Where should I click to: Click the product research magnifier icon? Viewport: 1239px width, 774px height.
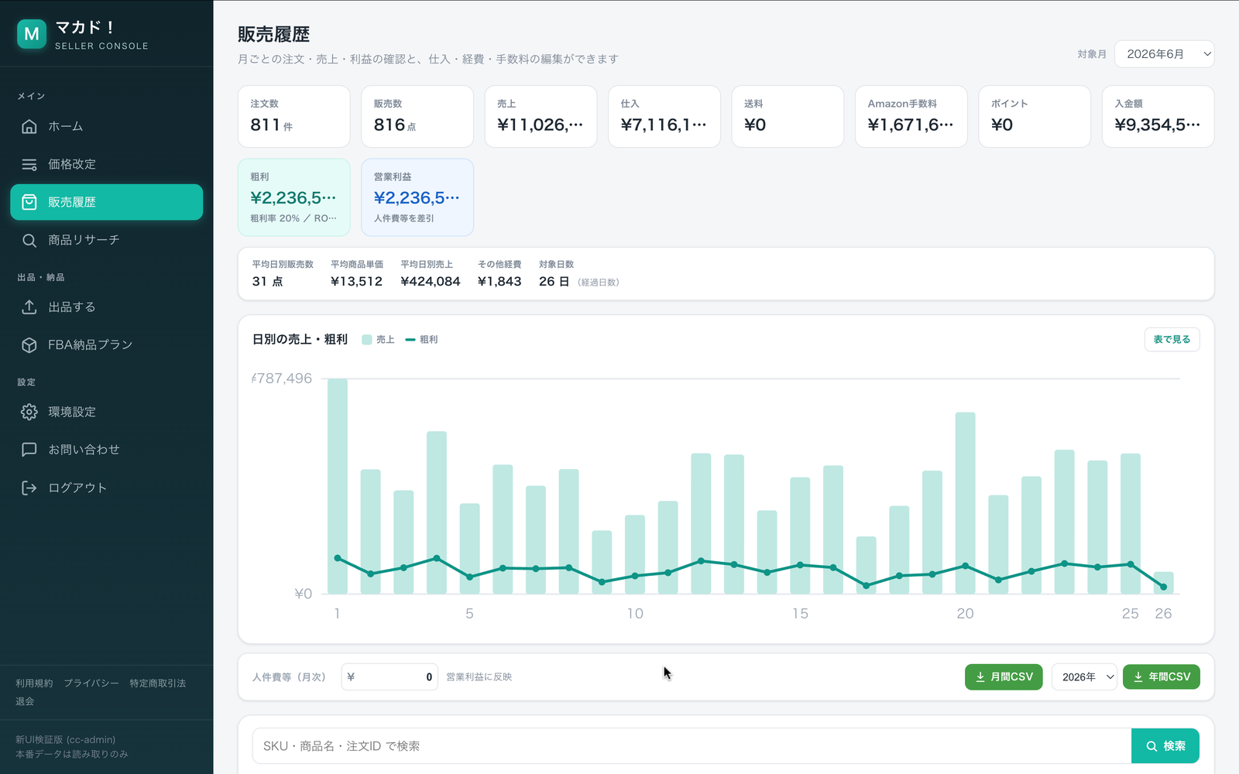[x=29, y=240]
